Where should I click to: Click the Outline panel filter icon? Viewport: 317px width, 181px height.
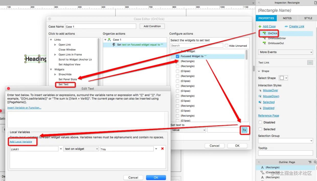click(310, 162)
